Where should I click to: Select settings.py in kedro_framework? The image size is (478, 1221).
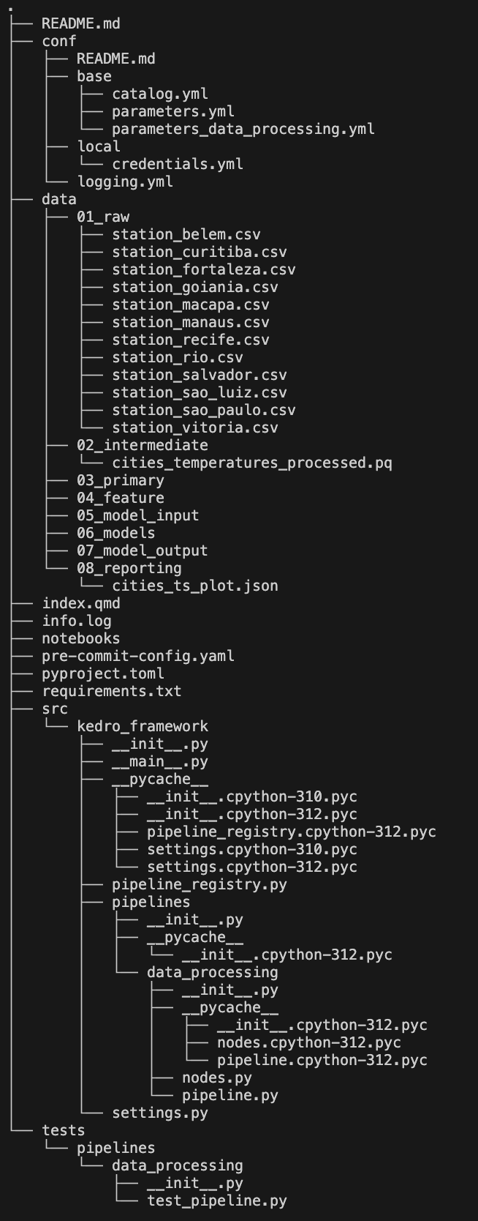[160, 1113]
